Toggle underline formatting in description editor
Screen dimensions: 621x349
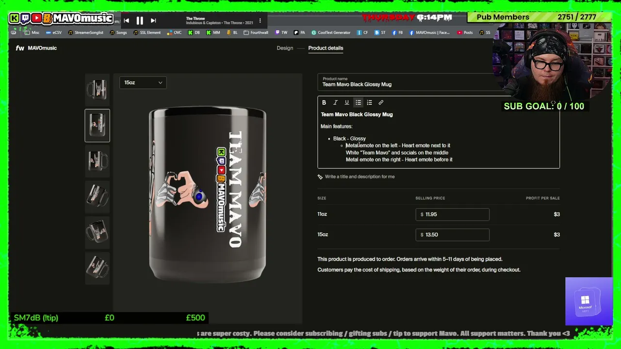[347, 103]
